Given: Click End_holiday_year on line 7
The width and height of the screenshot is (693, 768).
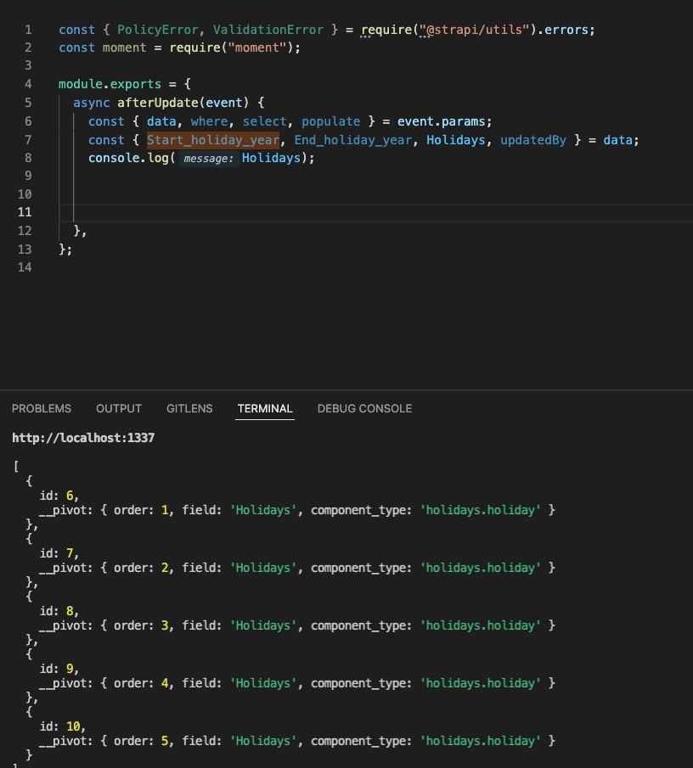Looking at the screenshot, I should point(353,140).
